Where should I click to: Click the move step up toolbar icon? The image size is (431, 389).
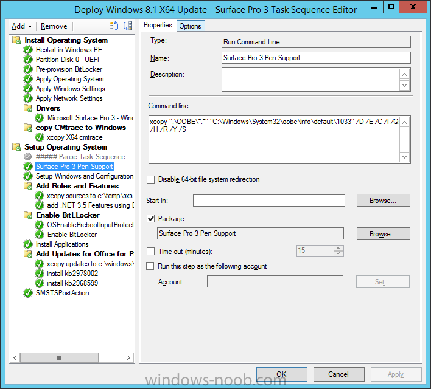click(x=113, y=26)
